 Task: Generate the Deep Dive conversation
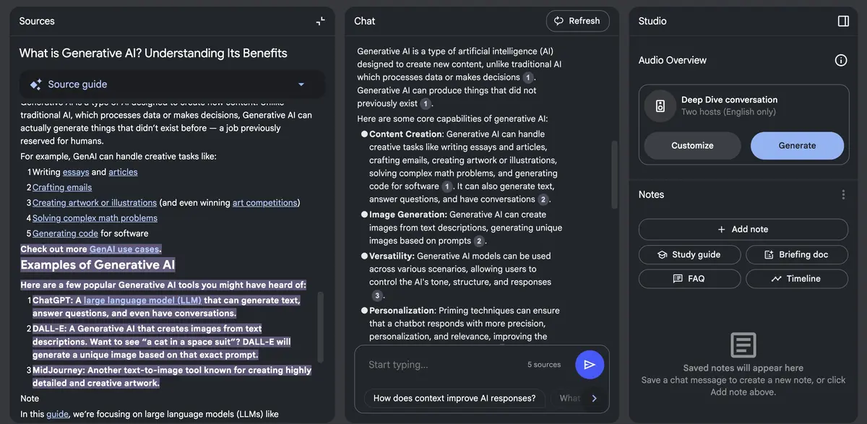coord(797,145)
